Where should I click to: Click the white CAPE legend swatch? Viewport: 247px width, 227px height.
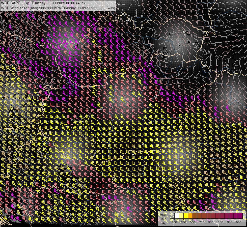pyautogui.click(x=177, y=216)
